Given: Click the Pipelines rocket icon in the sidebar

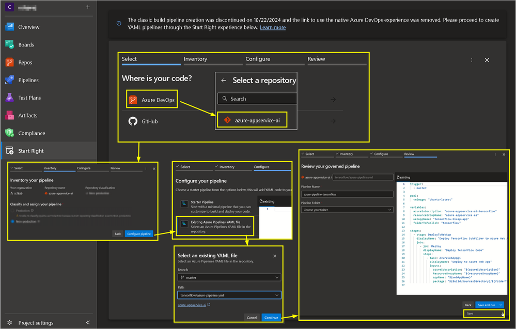Looking at the screenshot, I should [x=9, y=80].
